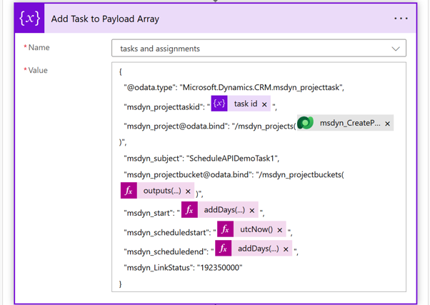Remove the msdyn_scheduledend addDays(...) token

286,249
